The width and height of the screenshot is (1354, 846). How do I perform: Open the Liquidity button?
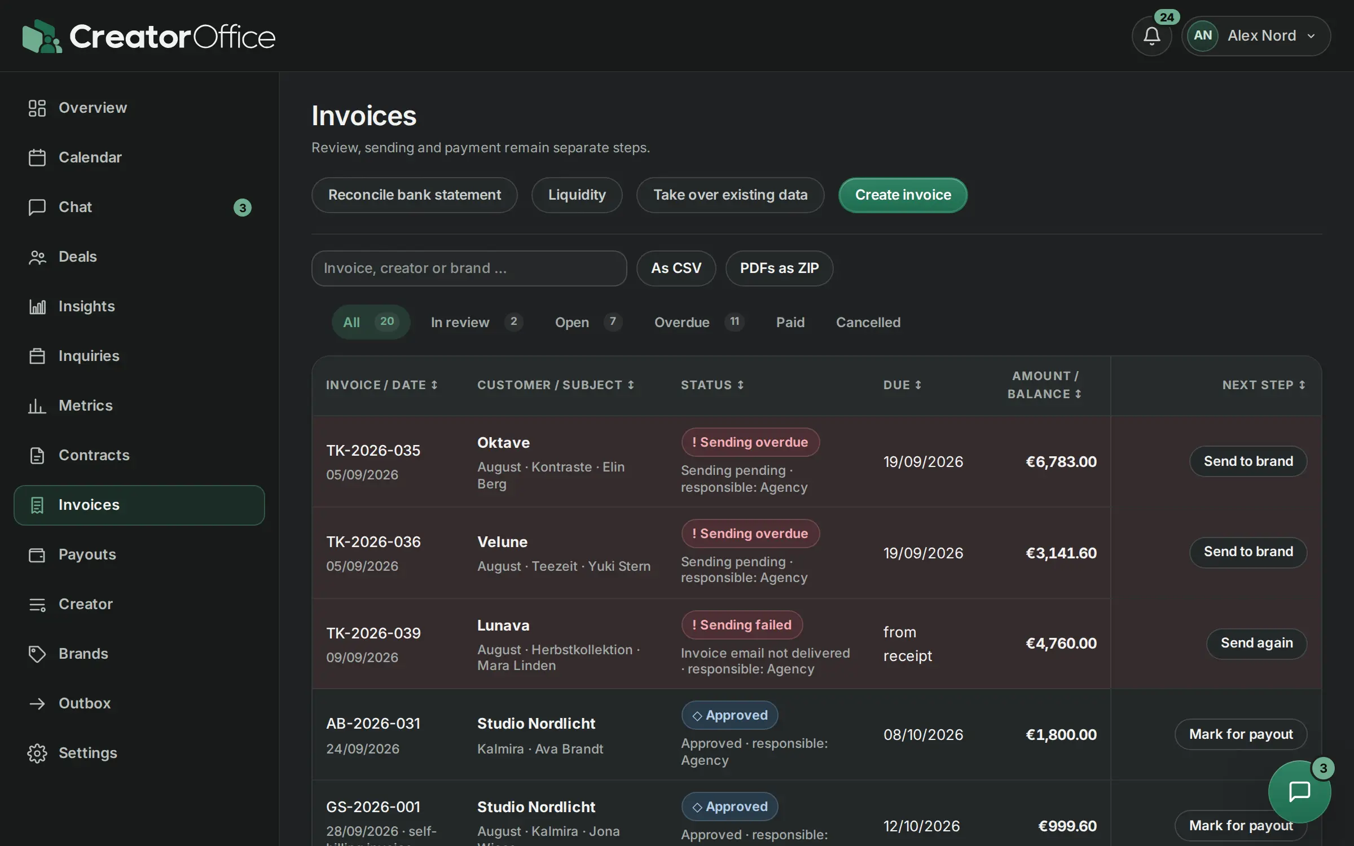point(577,195)
